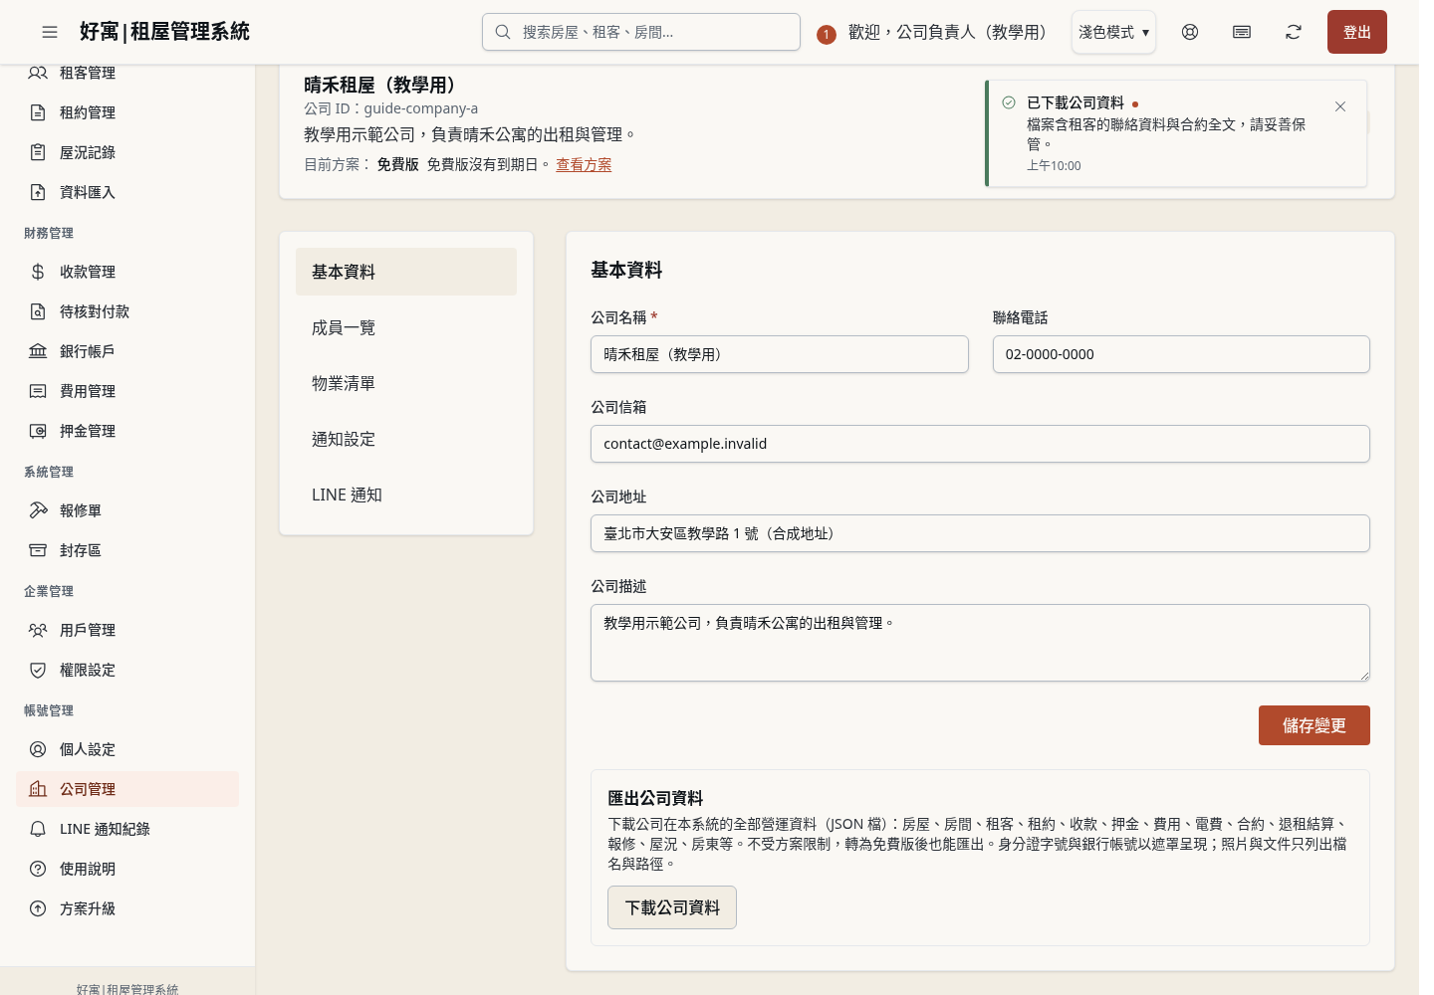Click the 好寓 | 租屋管理系統 logo title

pos(164,32)
